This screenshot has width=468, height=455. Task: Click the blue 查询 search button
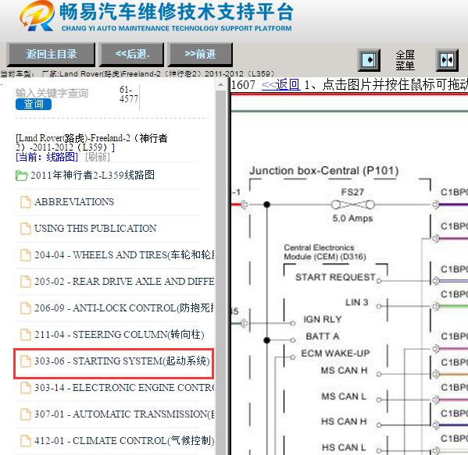point(34,104)
